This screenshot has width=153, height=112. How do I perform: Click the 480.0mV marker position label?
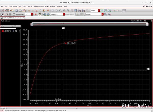pos(58,99)
